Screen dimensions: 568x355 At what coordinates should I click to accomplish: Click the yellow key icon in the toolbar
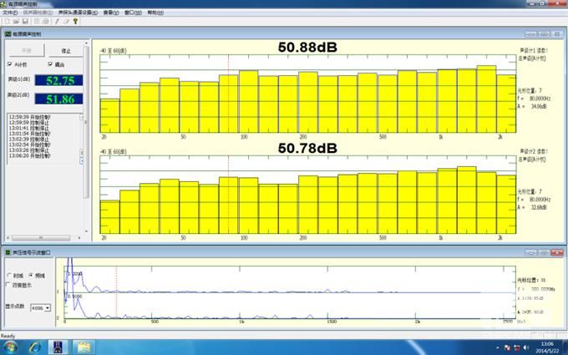coord(75,22)
